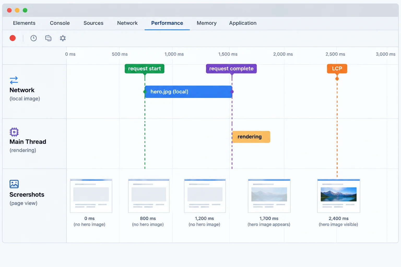Image resolution: width=401 pixels, height=267 pixels.
Task: Click the rendering task block
Action: 251,137
